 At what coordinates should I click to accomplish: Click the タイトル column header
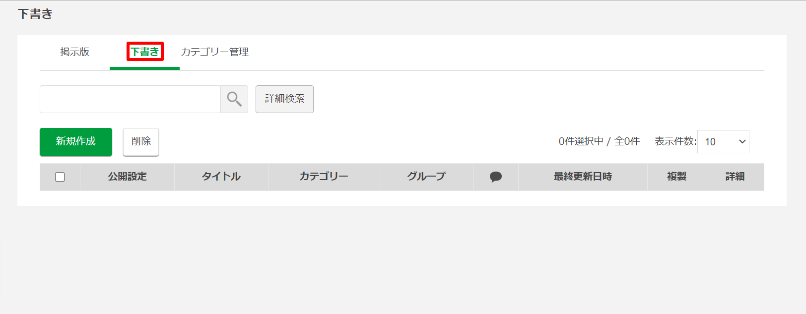click(x=221, y=177)
